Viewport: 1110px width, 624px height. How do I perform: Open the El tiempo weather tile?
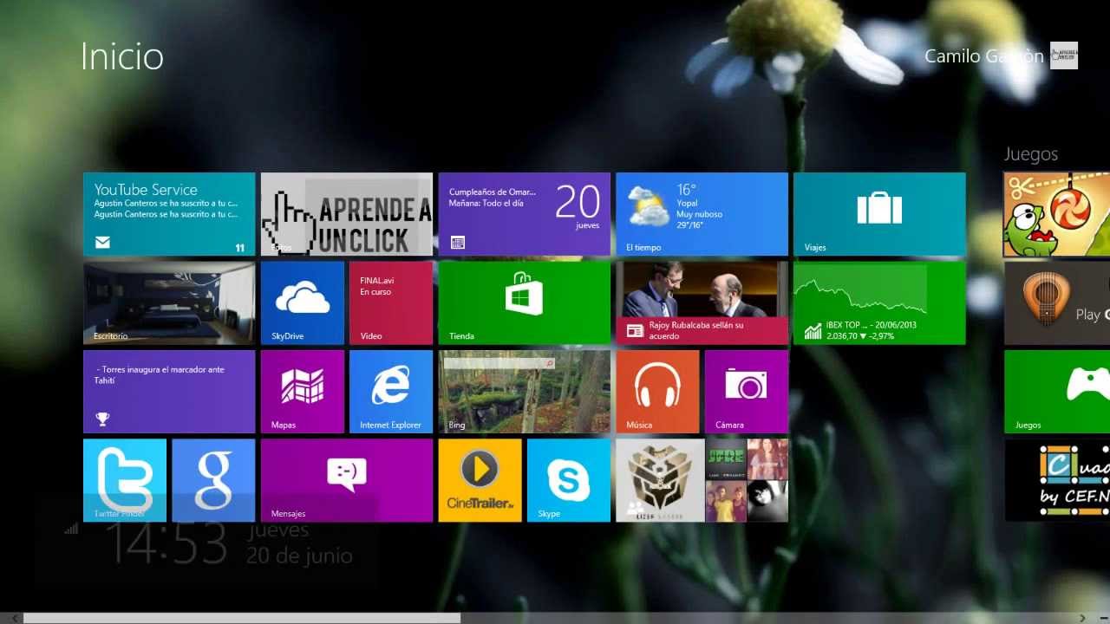pyautogui.click(x=702, y=214)
